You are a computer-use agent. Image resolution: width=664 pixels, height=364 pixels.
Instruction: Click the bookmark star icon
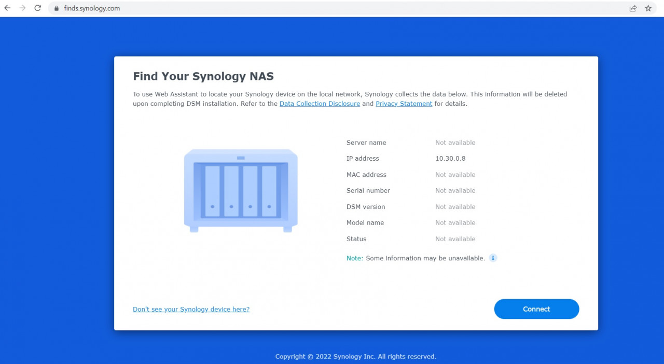pyautogui.click(x=648, y=8)
